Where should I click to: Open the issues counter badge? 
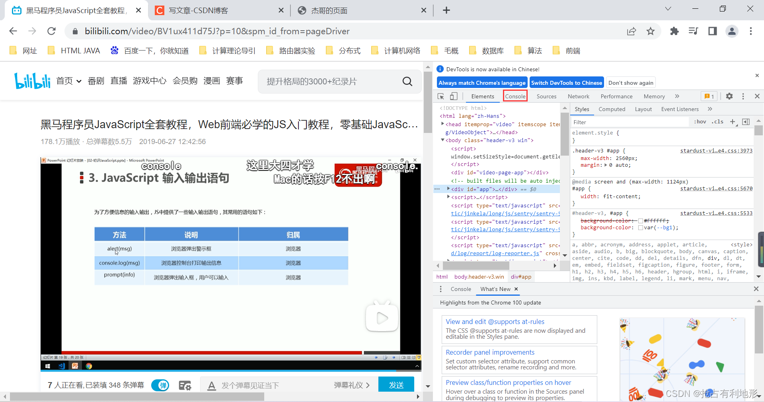click(x=709, y=96)
